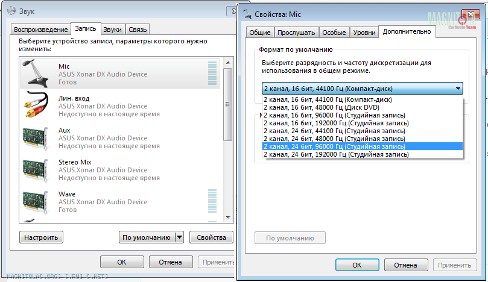Click the Лин. вход RCA cable icon
Viewport: 488px width, 282px height.
click(x=36, y=105)
